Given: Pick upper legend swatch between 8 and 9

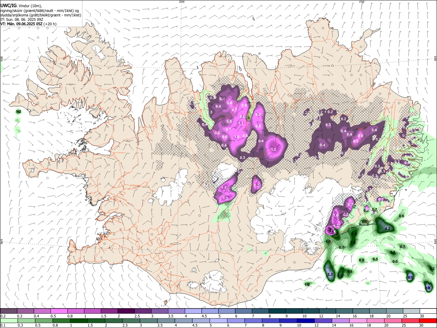Looking at the screenshot, I should tap(277, 311).
